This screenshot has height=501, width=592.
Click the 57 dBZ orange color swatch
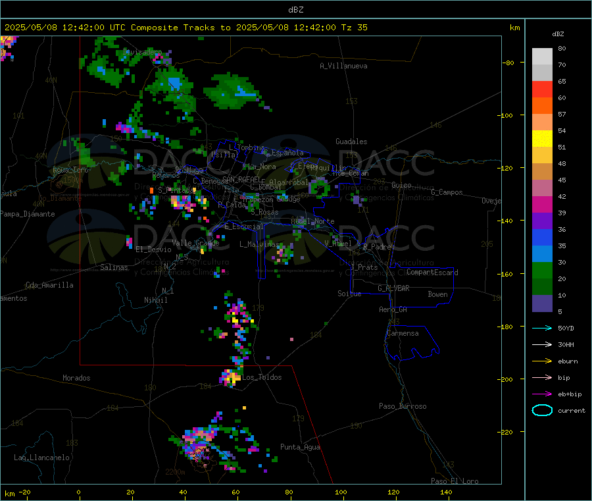(542, 106)
